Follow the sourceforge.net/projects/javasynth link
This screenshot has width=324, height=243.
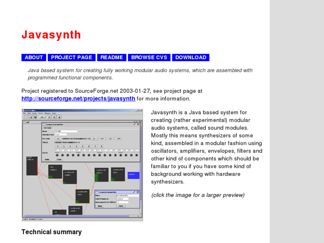(78, 99)
